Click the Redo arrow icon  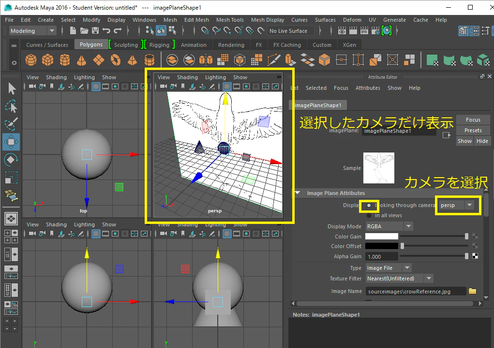point(118,30)
